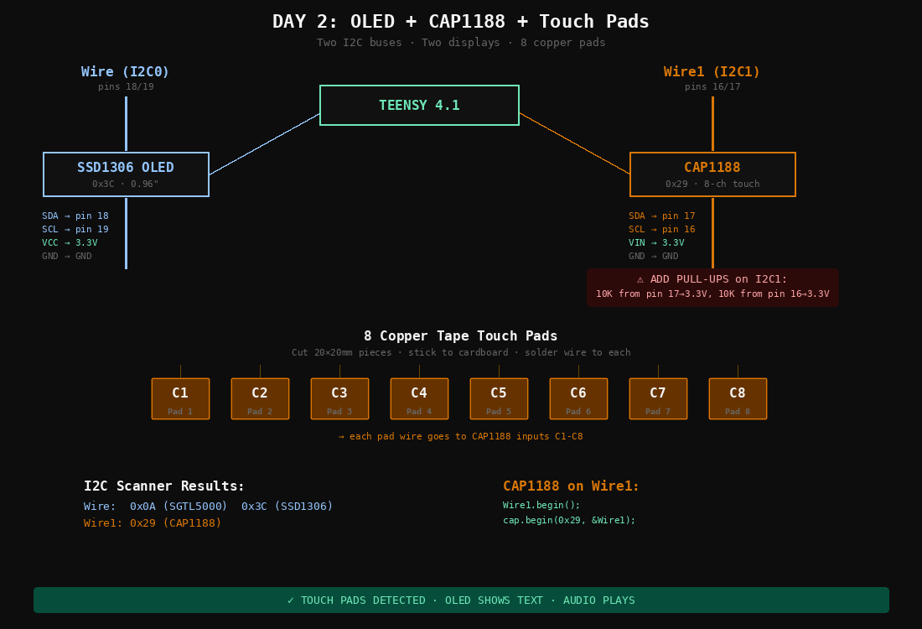Click the 'DAY 2: OLED + CAP1188' title

pyautogui.click(x=461, y=22)
